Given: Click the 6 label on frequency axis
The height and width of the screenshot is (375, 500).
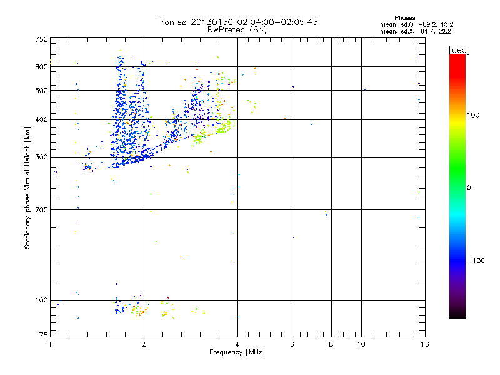Looking at the screenshot, I should pos(292,344).
